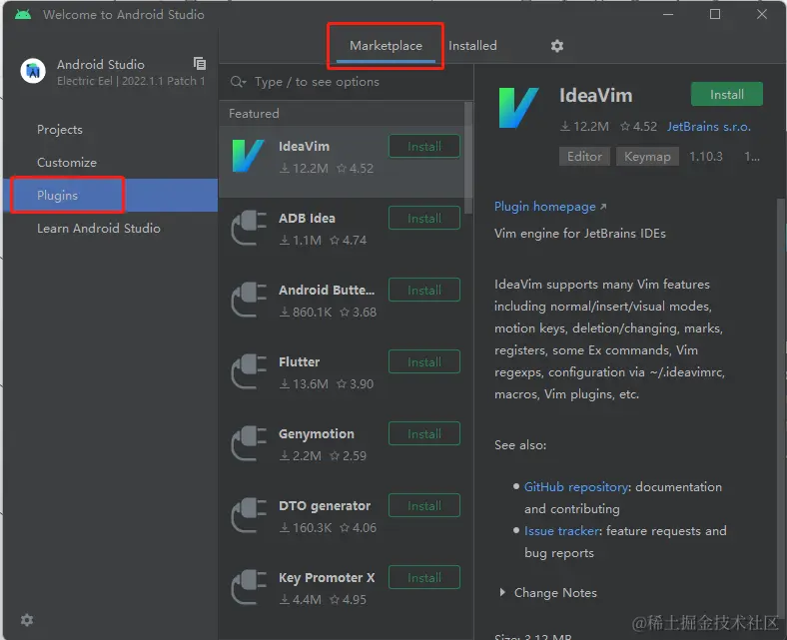
Task: Click the Editor tag
Action: click(584, 157)
